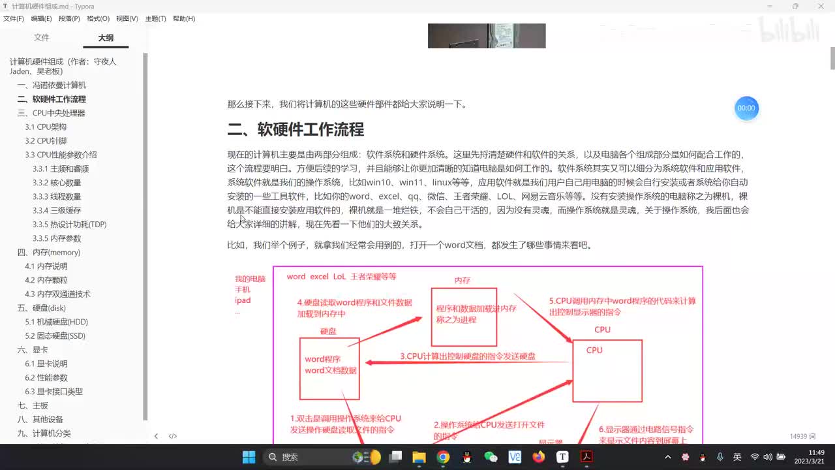Toggle source code mode icon
Image resolution: width=835 pixels, height=470 pixels.
point(173,436)
